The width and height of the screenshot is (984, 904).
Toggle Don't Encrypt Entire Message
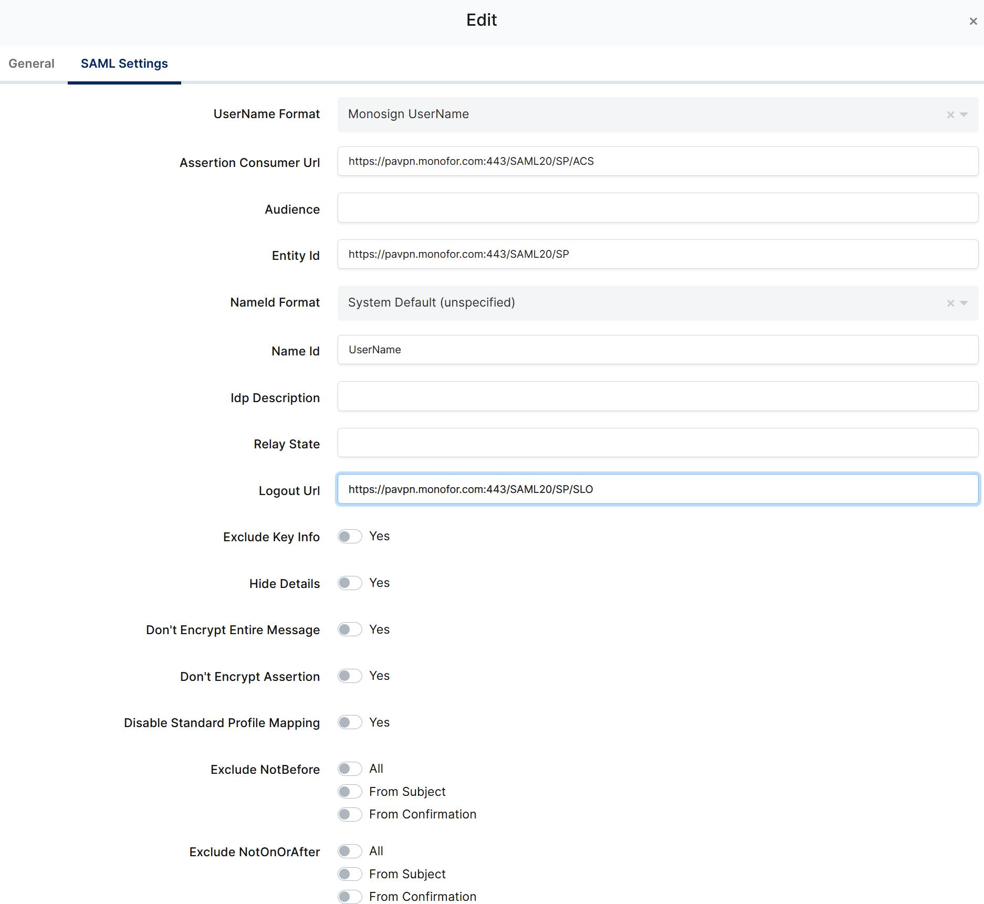(x=350, y=629)
